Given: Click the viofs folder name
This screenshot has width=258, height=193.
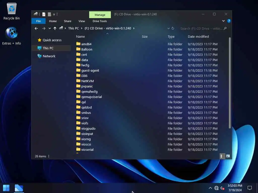Looking at the screenshot, I should [x=85, y=123].
